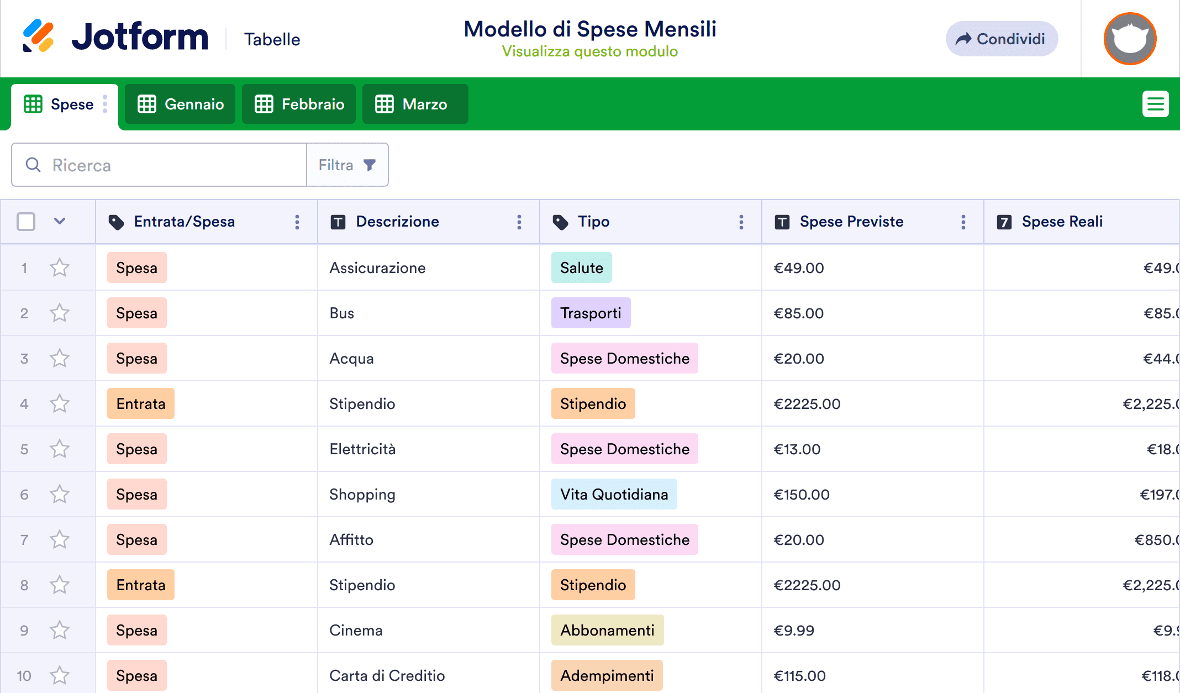Toggle favorite star on row 7
1180x693 pixels.
[60, 540]
